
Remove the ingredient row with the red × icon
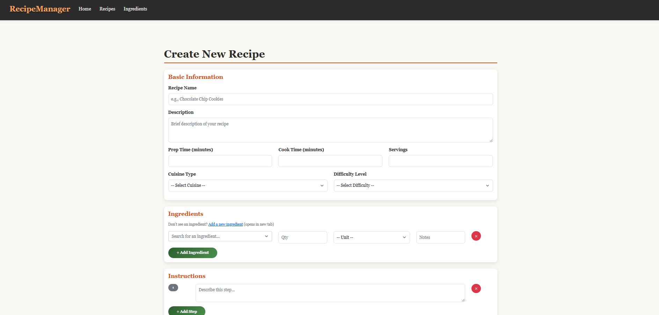click(476, 236)
